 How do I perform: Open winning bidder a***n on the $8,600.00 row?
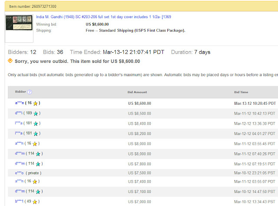click(x=20, y=103)
